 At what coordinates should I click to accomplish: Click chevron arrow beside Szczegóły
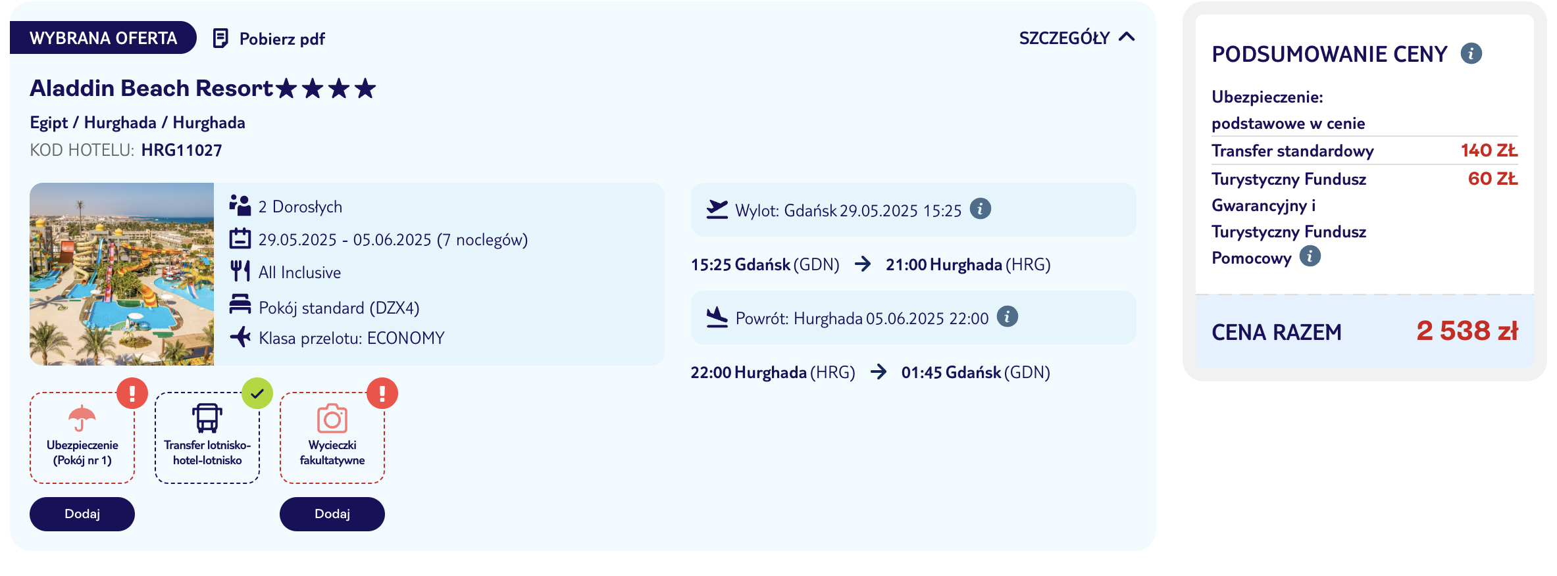coord(1127,37)
